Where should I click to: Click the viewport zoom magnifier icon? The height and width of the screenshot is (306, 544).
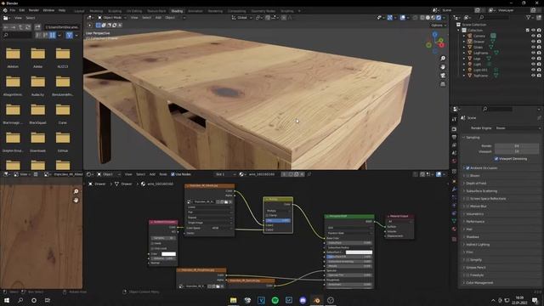click(x=443, y=59)
